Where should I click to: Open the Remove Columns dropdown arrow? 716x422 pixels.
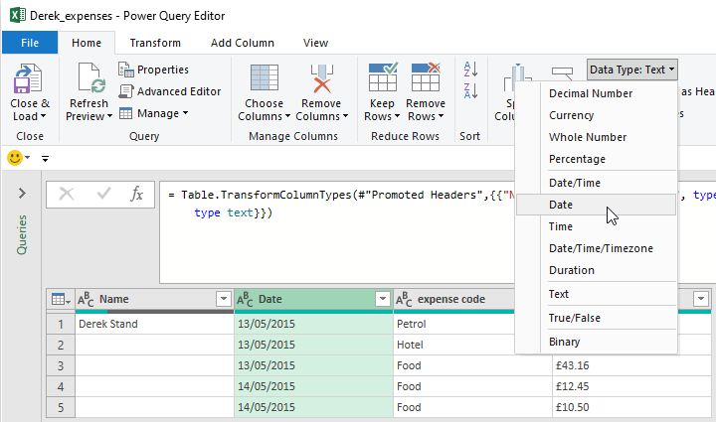click(346, 116)
